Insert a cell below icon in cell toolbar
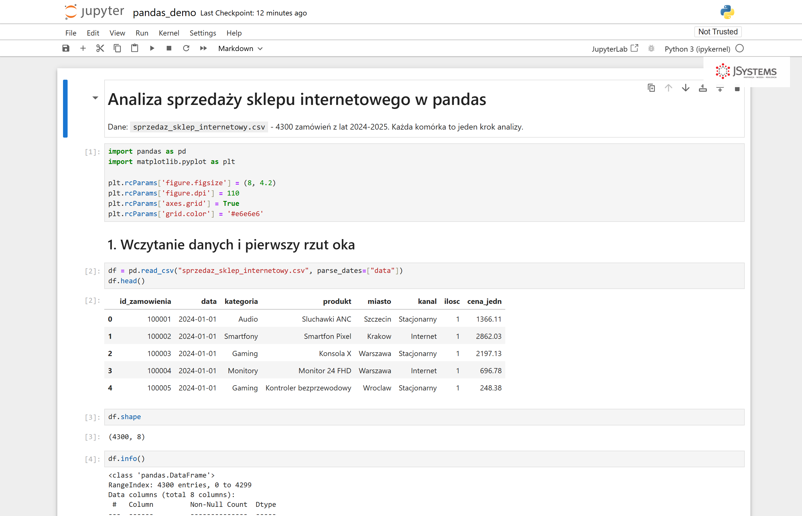Screen dimensions: 802x516 [720, 89]
